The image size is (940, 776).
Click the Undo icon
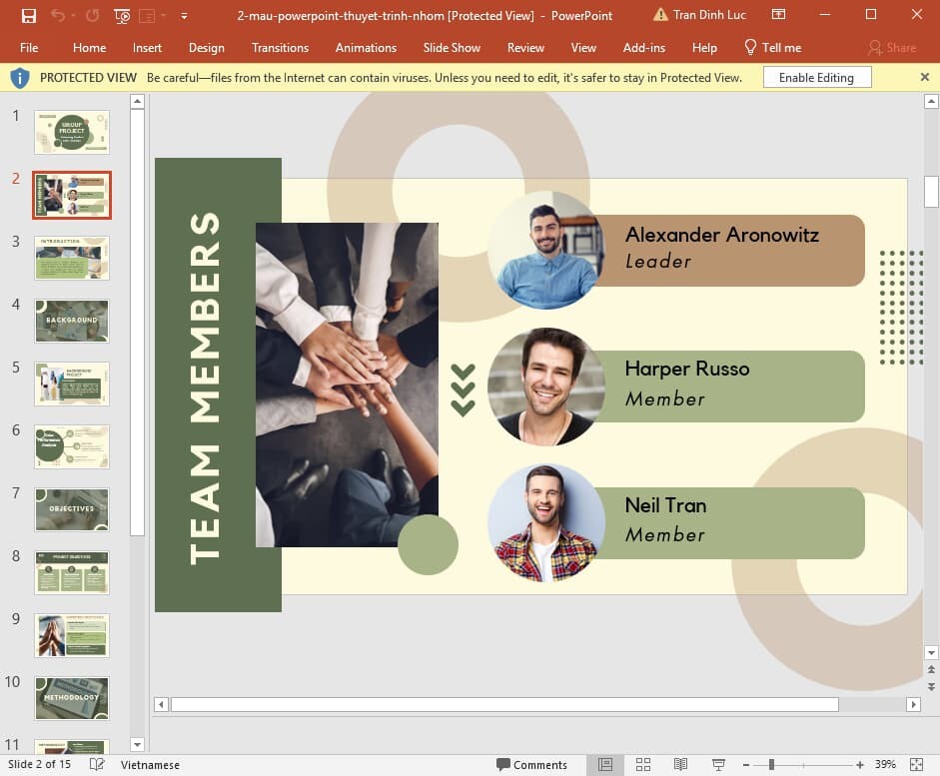(58, 16)
